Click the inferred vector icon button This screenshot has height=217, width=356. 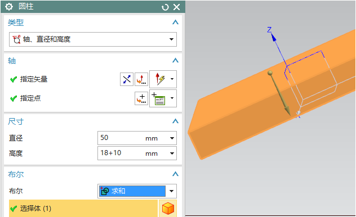pos(160,79)
